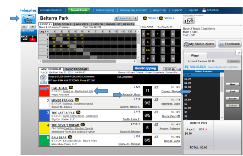
Task: Open the Feedback button
Action: 230,44
